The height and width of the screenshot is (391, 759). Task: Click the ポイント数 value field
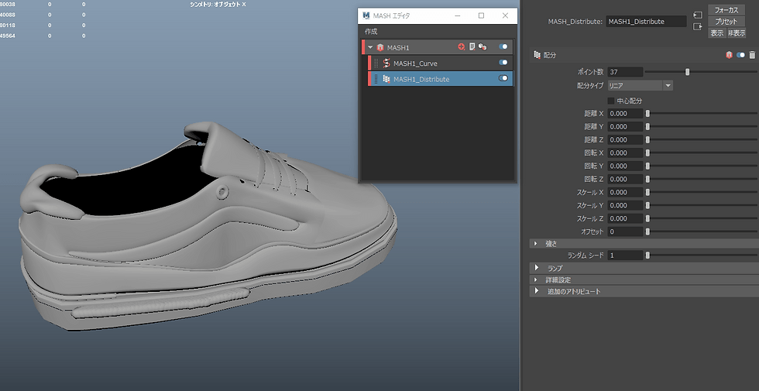pos(625,71)
